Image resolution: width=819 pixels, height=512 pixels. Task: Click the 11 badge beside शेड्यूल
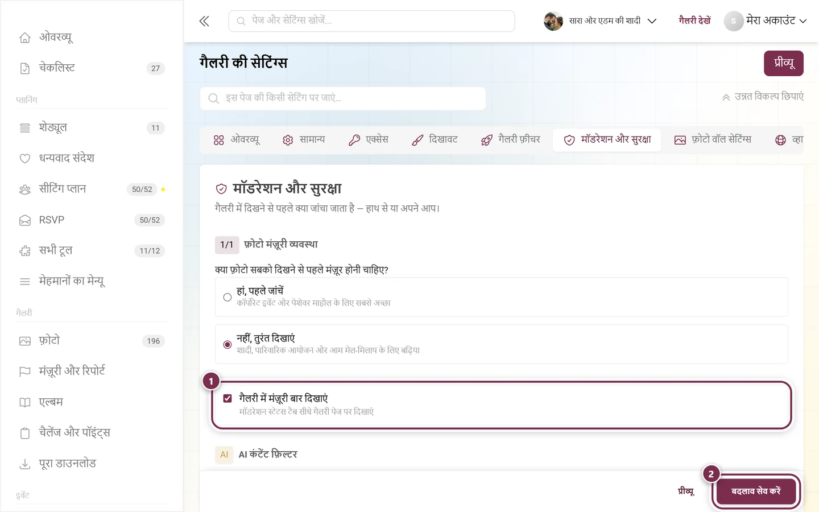[x=156, y=128]
